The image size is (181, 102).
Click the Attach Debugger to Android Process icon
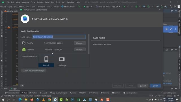[x=148, y=7]
